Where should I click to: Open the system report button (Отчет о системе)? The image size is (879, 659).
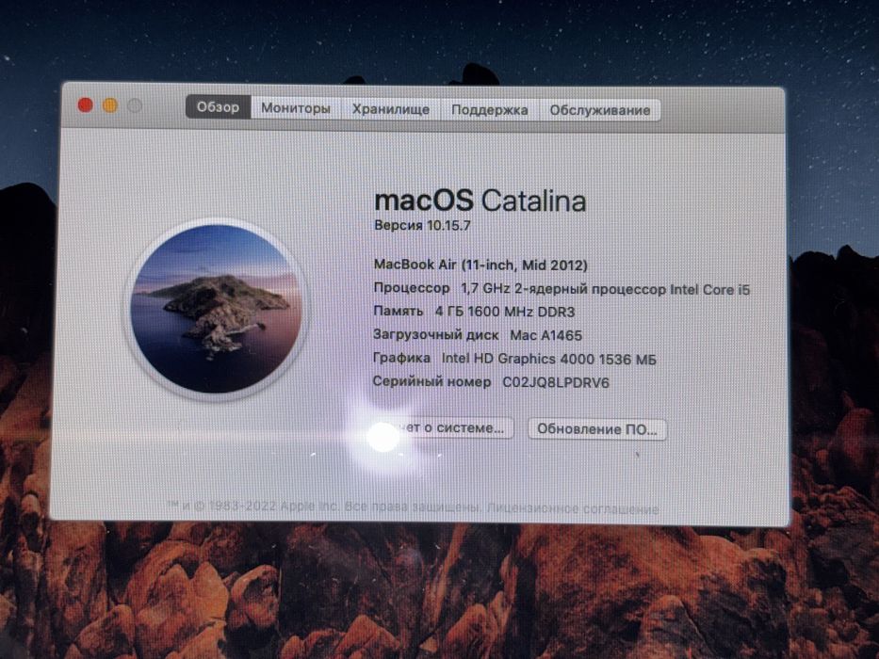tap(443, 428)
